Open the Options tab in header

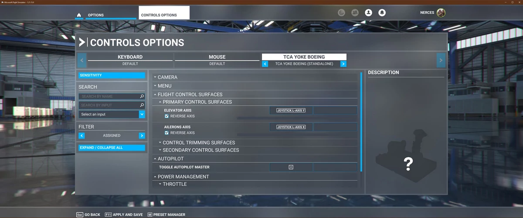(96, 15)
